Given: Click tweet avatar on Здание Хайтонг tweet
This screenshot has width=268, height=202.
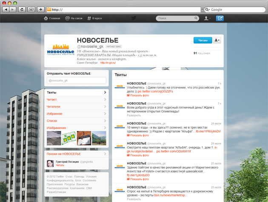Looking at the screenshot, I should (x=120, y=167).
